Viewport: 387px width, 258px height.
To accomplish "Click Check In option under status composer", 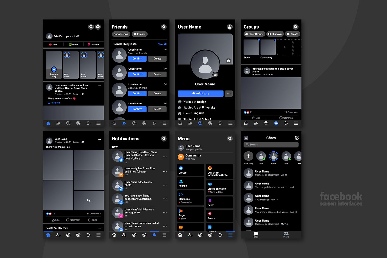I will coord(94,45).
